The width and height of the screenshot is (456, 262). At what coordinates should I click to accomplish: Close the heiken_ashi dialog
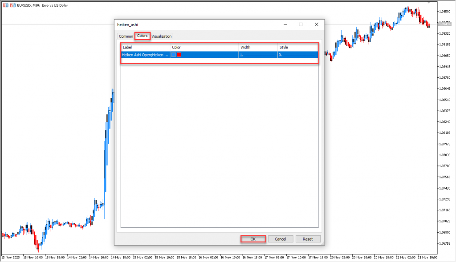(x=317, y=24)
